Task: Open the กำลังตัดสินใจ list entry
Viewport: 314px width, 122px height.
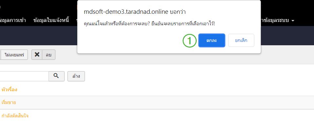Action: 15,115
